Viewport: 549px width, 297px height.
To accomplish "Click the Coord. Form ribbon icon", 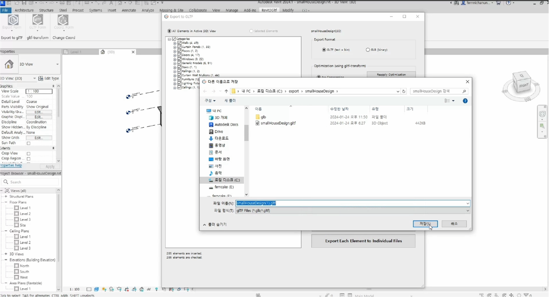I will point(63,20).
